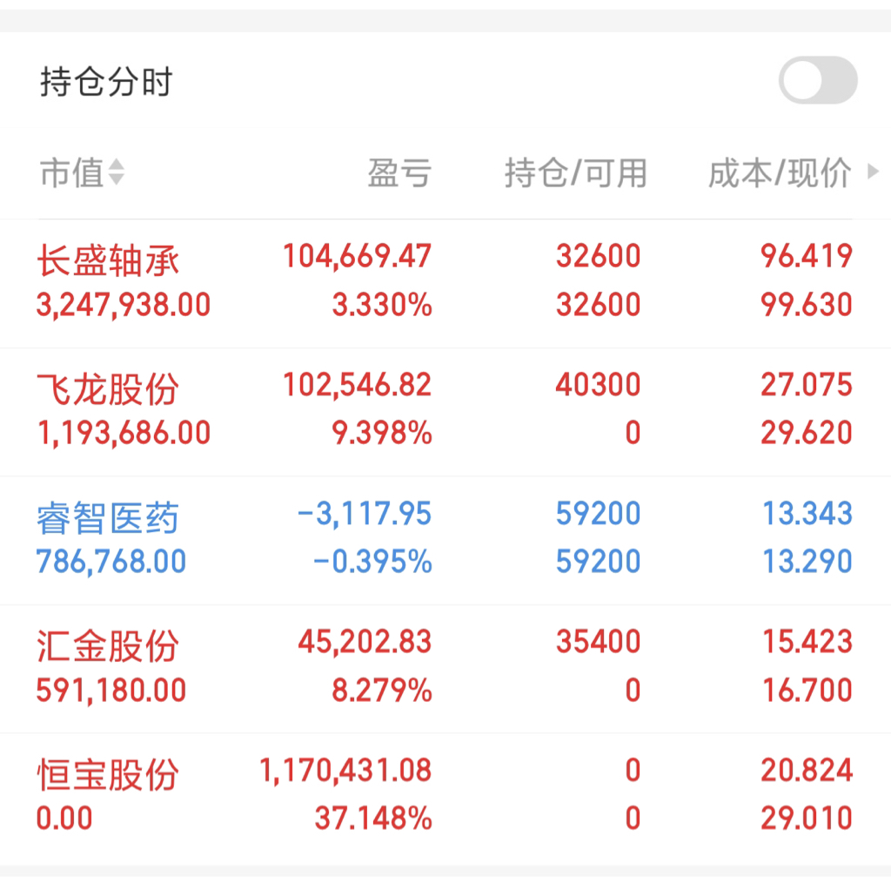Click 长盛轴承 profit 104,669.47

(x=358, y=256)
